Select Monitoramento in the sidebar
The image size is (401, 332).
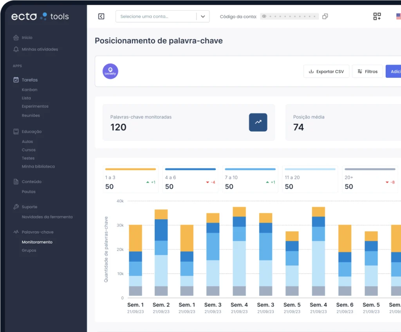37,242
